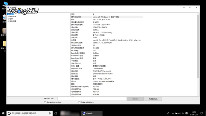Select the Recycle Bin desktop icon

(4, 19)
